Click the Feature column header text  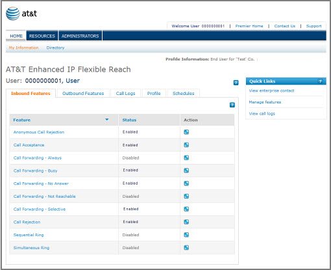[22, 120]
